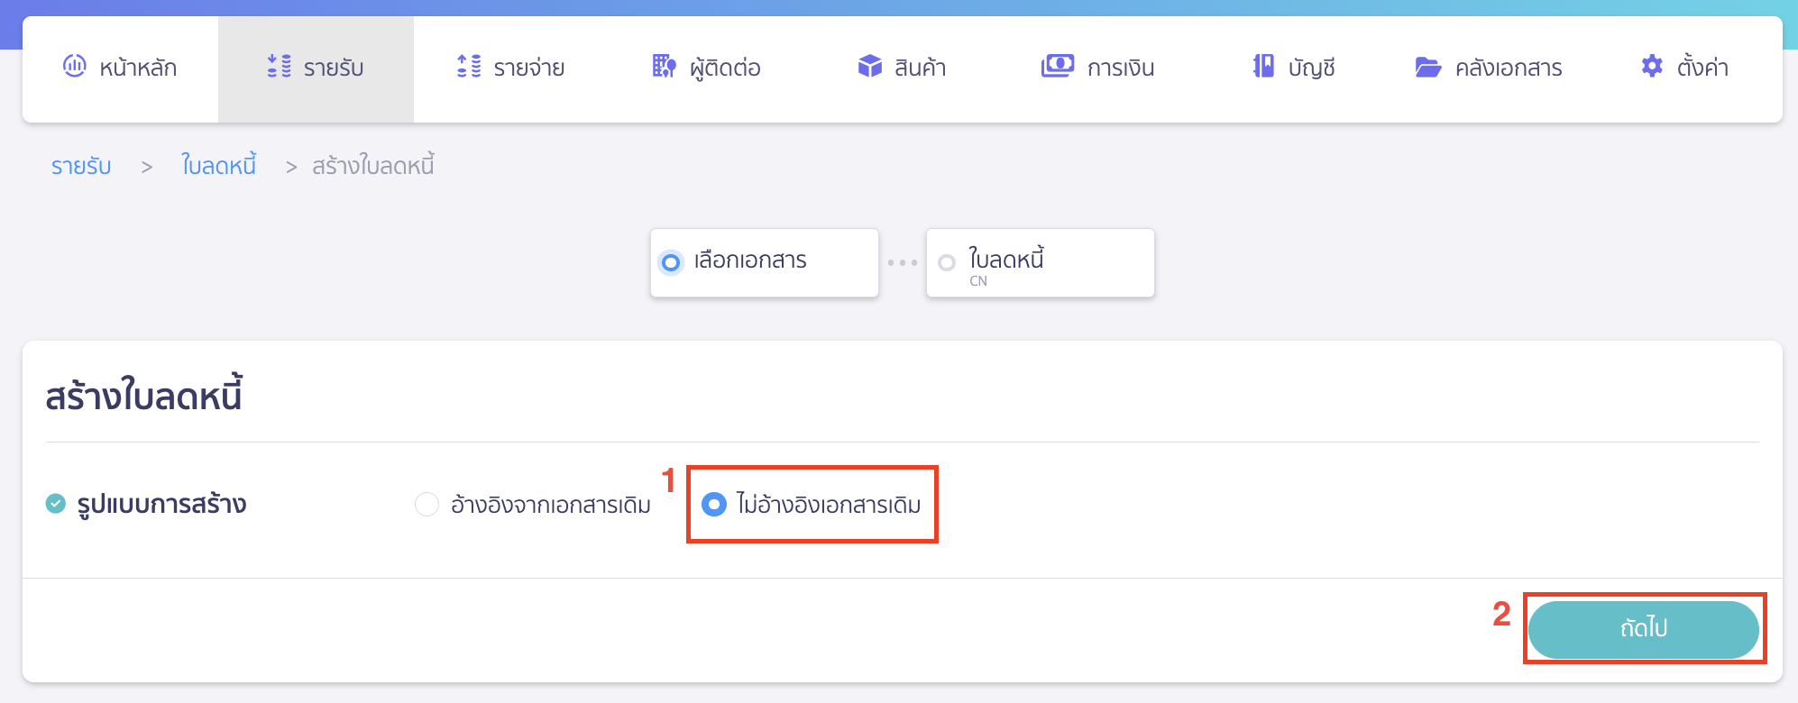Switch to the รายรับ navigation tab
1798x703 pixels.
point(315,68)
